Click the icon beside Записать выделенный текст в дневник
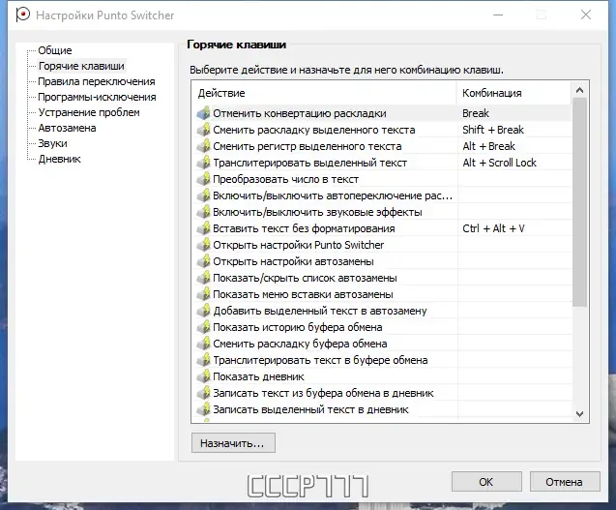The image size is (616, 510). [203, 409]
